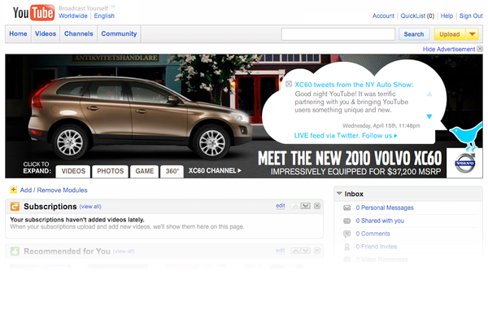Click Sign Out
Screen dimensions: 488x311
(x=471, y=16)
